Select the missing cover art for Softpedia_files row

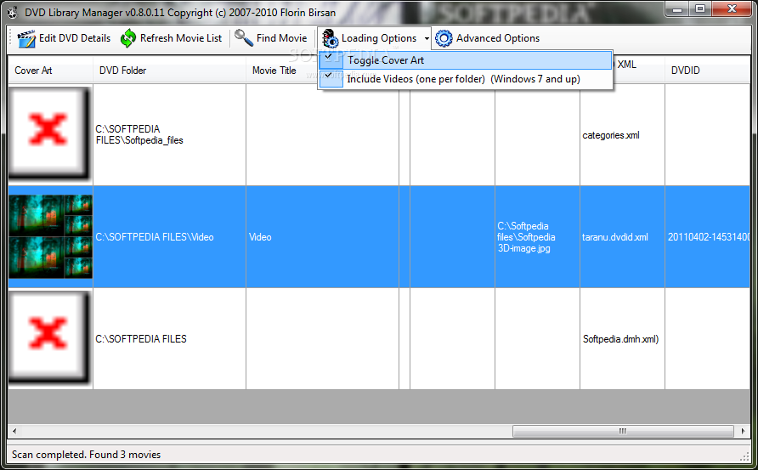point(50,133)
